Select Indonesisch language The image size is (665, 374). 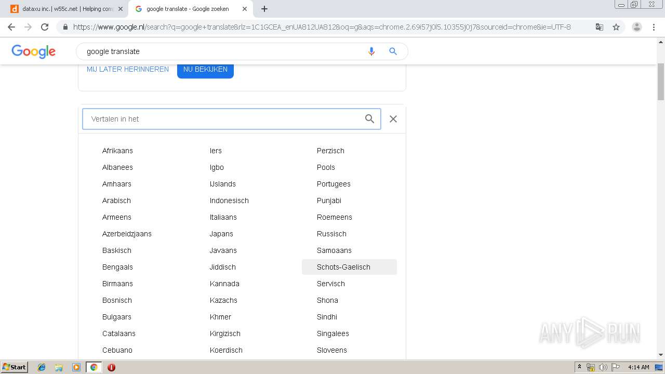[229, 201]
